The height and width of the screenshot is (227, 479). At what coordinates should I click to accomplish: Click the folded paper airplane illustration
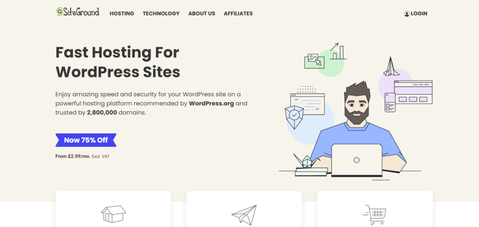click(391, 66)
